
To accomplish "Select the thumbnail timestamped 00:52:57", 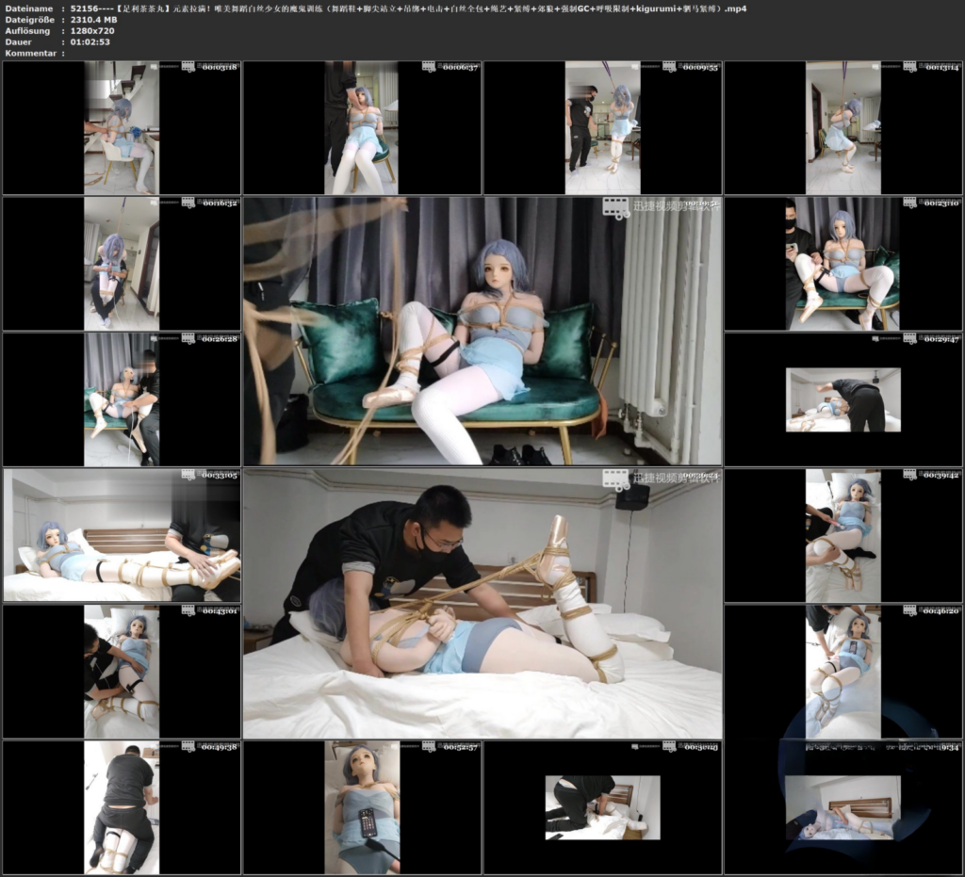I will click(362, 807).
